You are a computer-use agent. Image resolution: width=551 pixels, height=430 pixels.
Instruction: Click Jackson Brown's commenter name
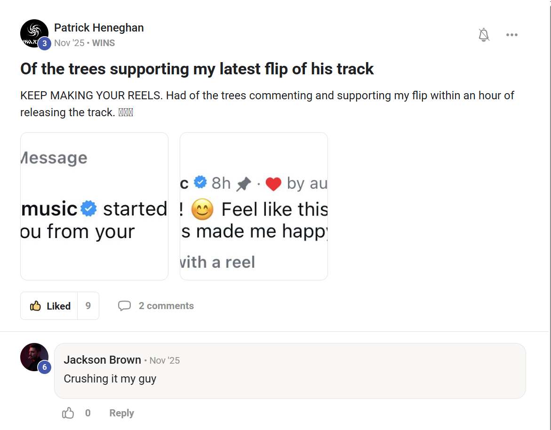(103, 360)
